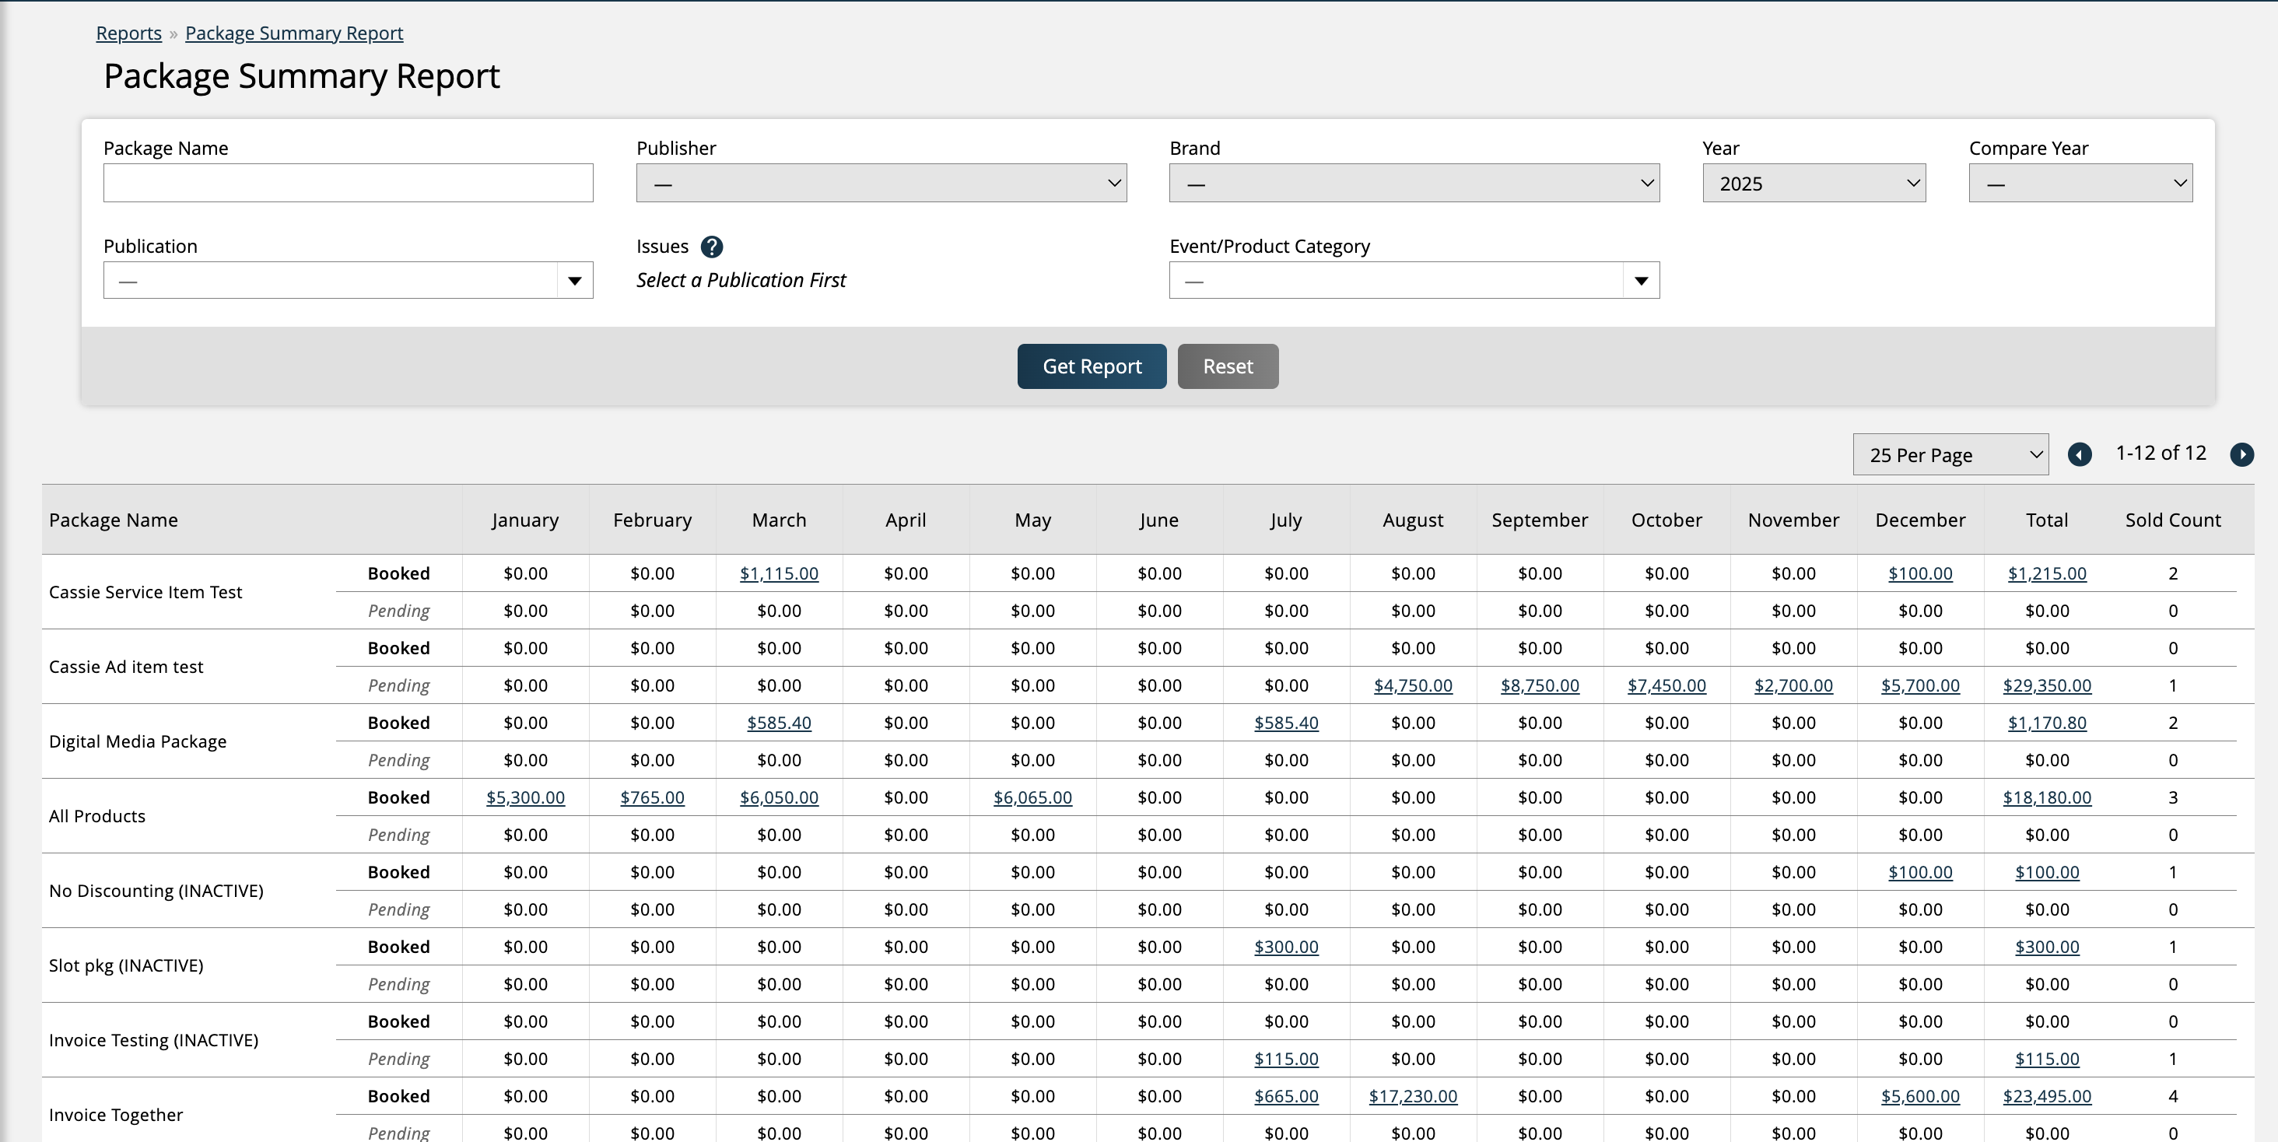Focus the Package Name text field

tap(348, 183)
